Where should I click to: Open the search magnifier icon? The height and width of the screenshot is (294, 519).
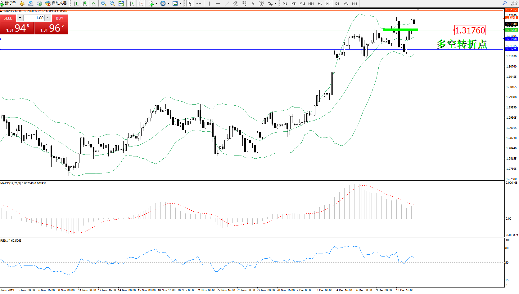click(504, 3)
